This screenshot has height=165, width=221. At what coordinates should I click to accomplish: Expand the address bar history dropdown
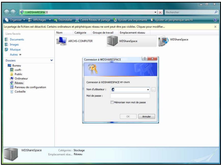point(155,12)
